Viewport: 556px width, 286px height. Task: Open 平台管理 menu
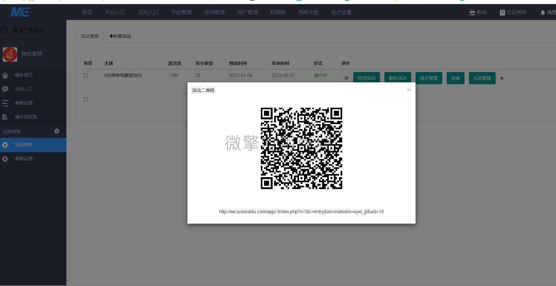click(x=181, y=12)
